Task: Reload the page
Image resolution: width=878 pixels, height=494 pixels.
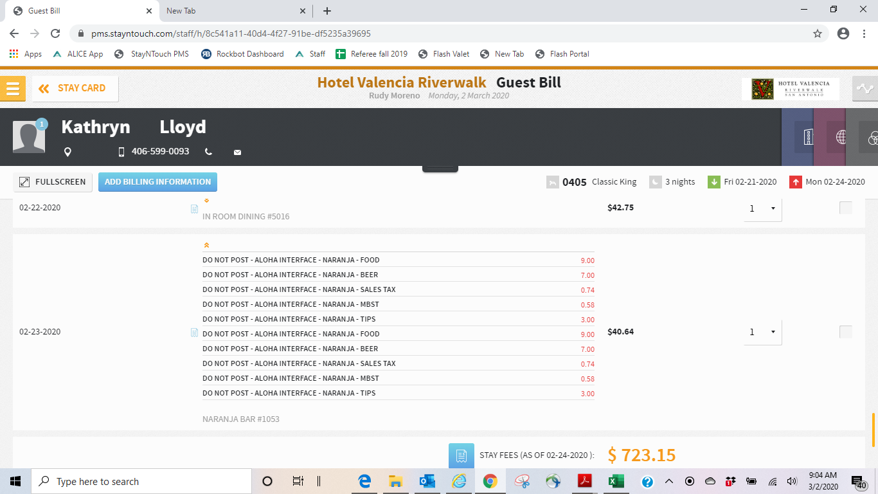Action: [x=55, y=33]
